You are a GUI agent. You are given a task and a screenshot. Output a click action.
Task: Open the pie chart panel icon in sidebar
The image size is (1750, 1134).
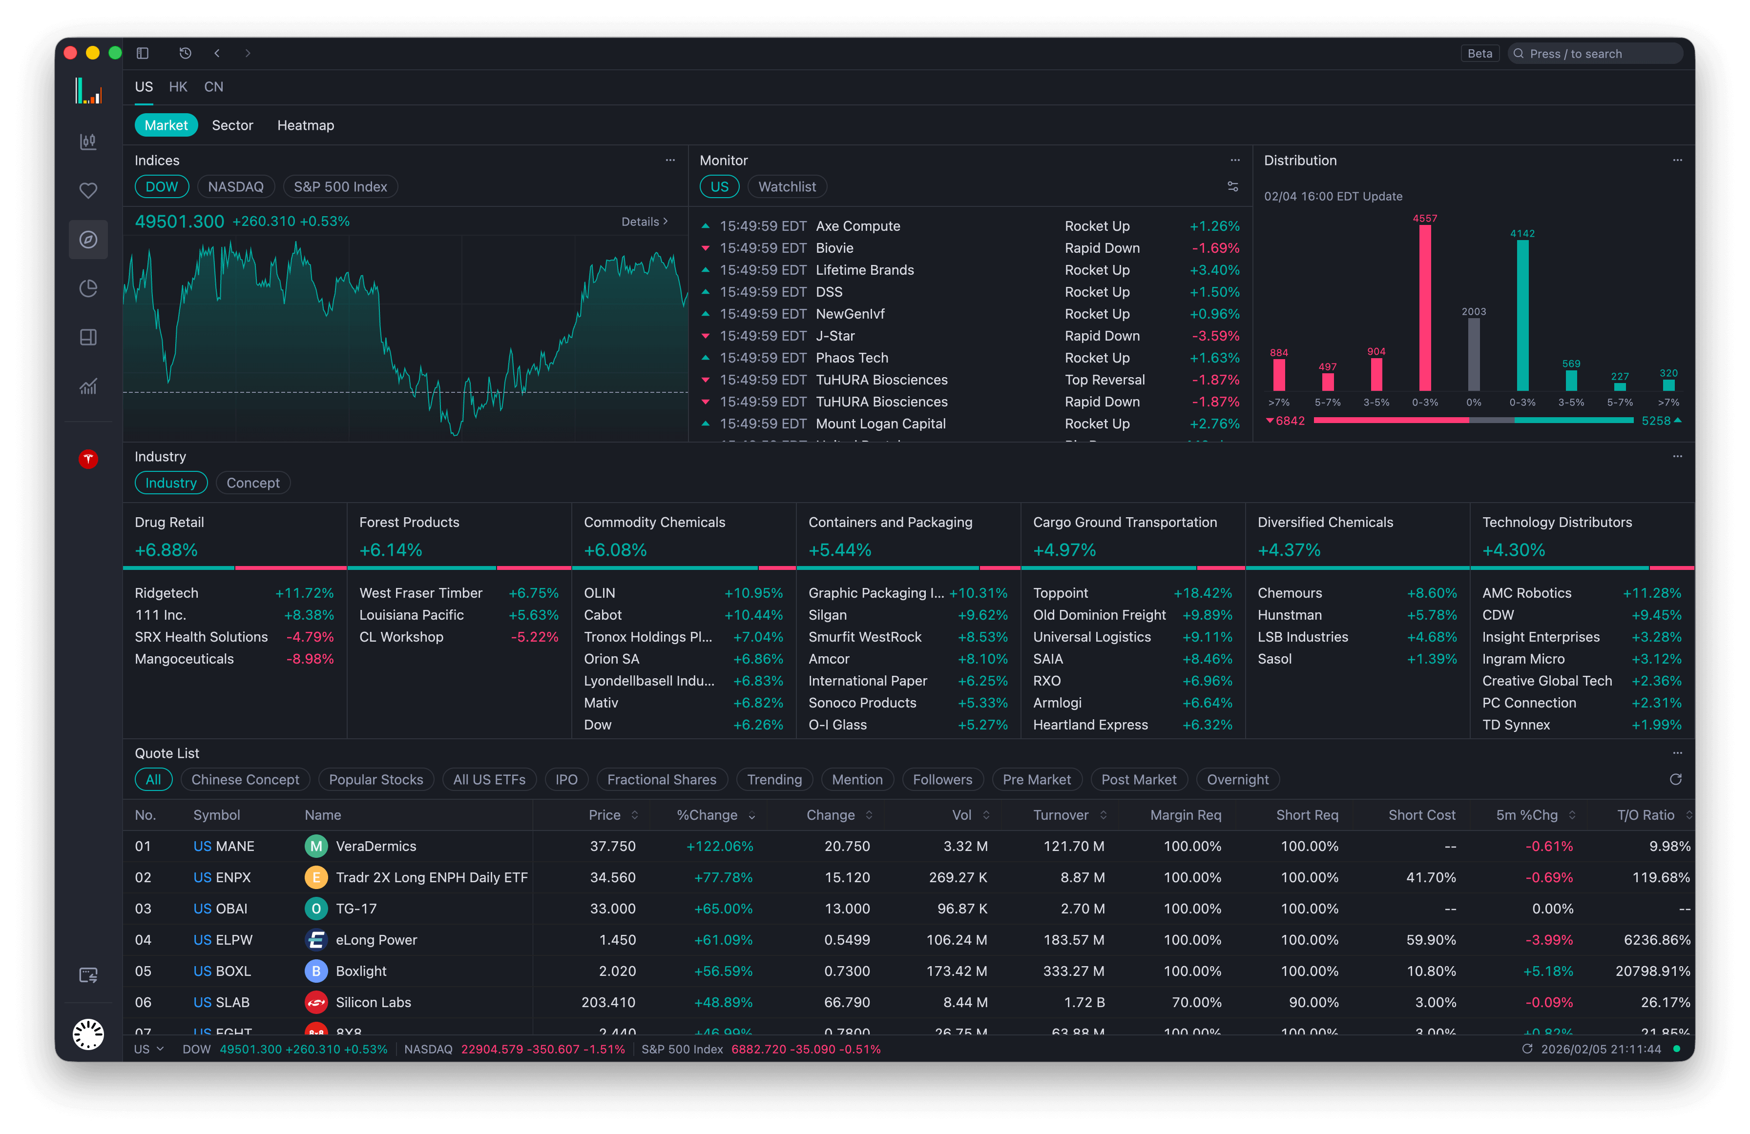coord(88,288)
